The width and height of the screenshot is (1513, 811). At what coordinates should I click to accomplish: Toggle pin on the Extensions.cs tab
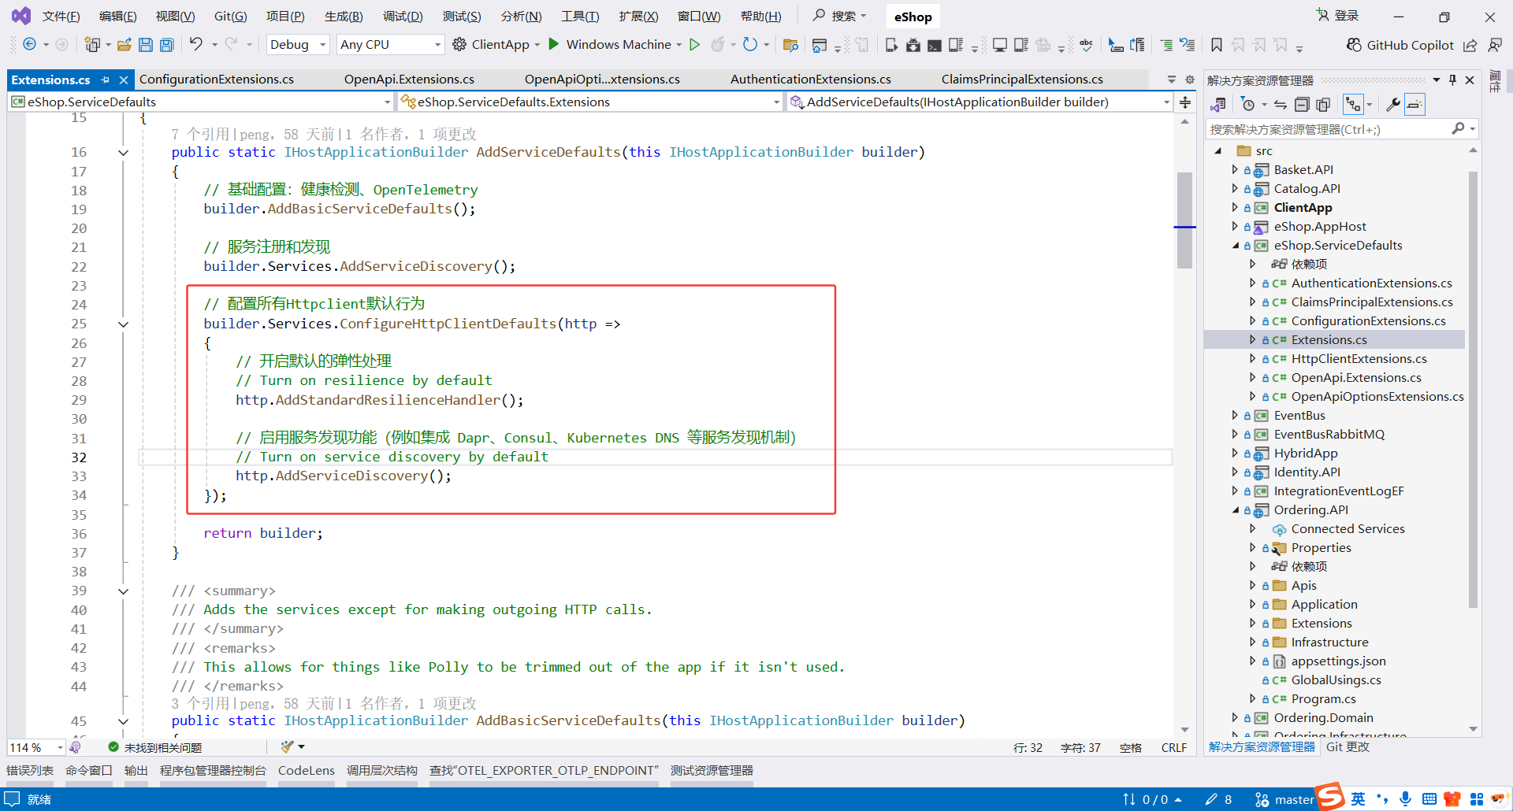click(106, 80)
